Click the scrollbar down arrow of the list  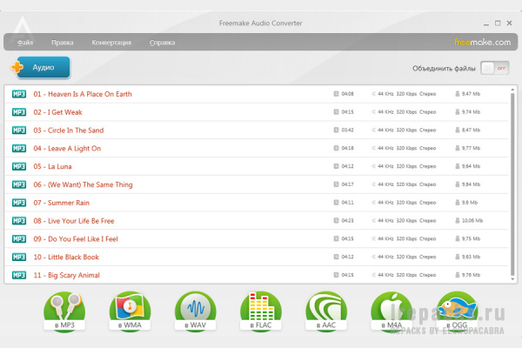[512, 279]
